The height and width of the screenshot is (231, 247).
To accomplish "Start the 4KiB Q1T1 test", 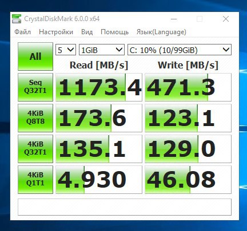I will pos(35,180).
